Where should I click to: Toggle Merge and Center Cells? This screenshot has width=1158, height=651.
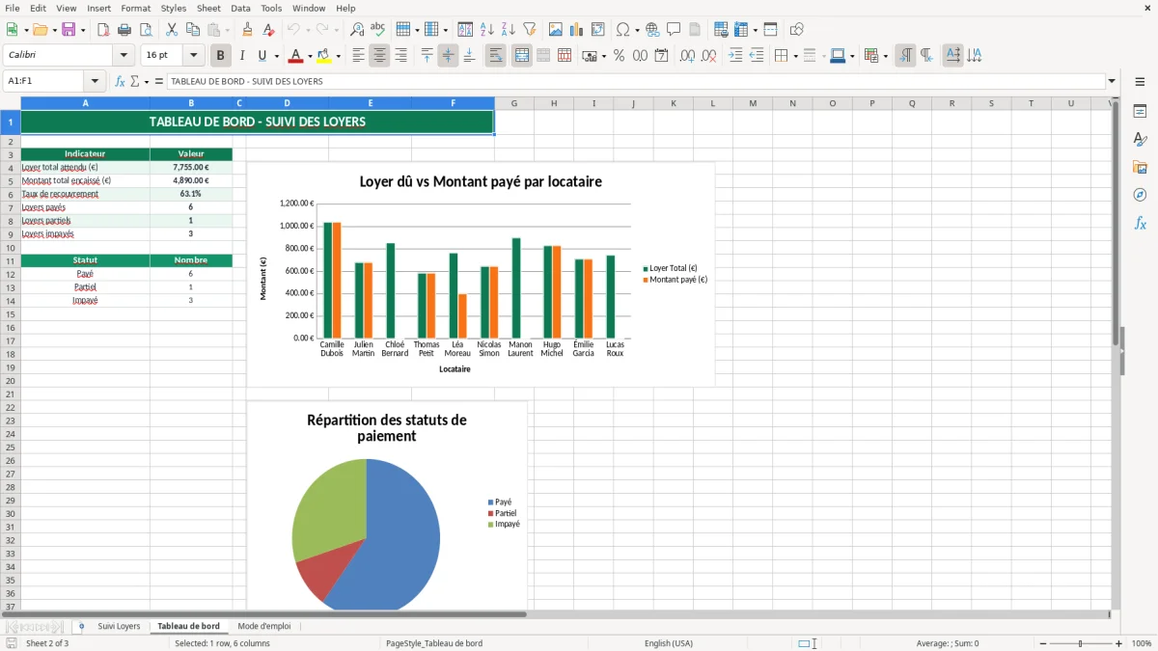tap(521, 56)
